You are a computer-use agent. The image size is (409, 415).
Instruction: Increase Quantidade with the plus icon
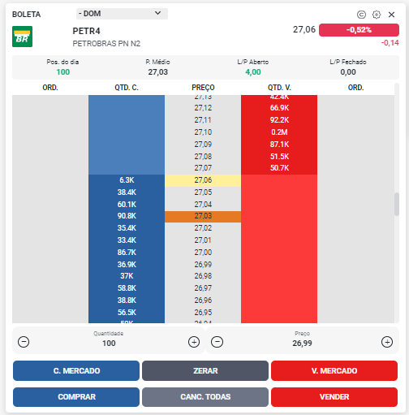(194, 342)
